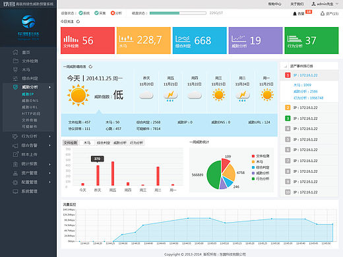Click today's large sun weather icon
Viewport: 343px width, 257px height.
point(78,96)
